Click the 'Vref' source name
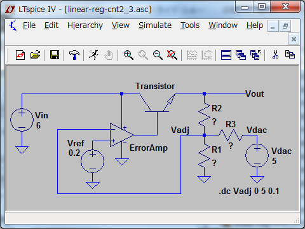 tap(76, 143)
